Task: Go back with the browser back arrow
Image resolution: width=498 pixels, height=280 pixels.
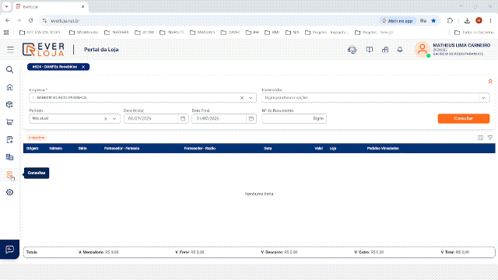Action: (x=7, y=21)
